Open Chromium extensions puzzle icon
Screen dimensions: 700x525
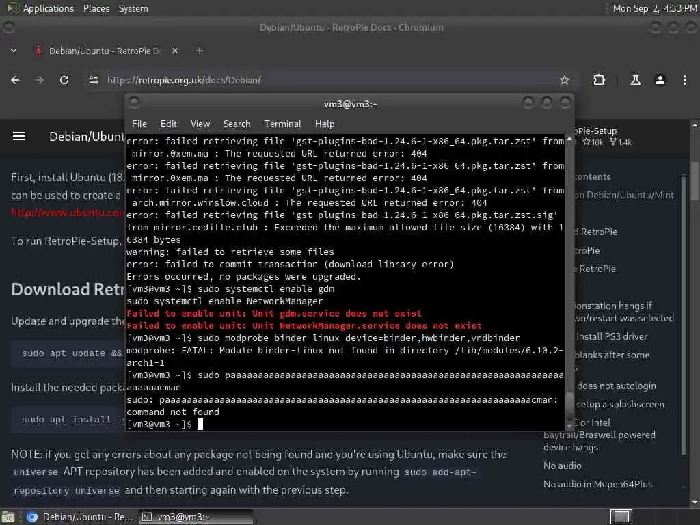[x=599, y=80]
